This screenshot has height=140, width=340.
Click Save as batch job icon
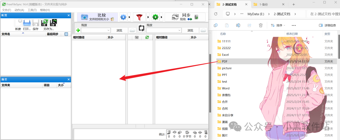pyautogui.click(x=53, y=23)
